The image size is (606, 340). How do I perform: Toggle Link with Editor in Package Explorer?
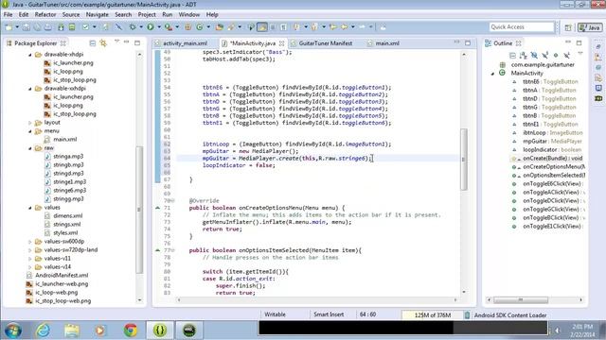tap(103, 43)
